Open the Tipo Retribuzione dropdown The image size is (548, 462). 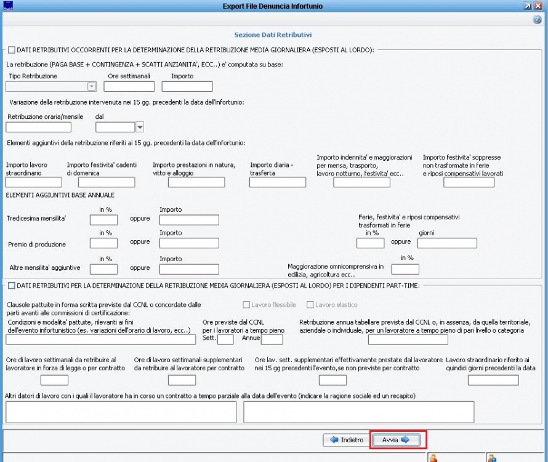point(92,87)
